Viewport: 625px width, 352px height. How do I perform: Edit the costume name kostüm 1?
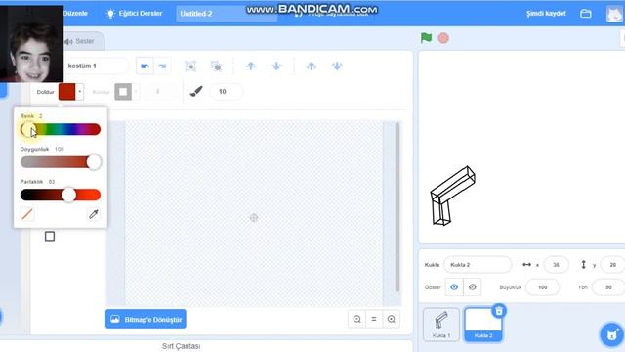pos(96,66)
